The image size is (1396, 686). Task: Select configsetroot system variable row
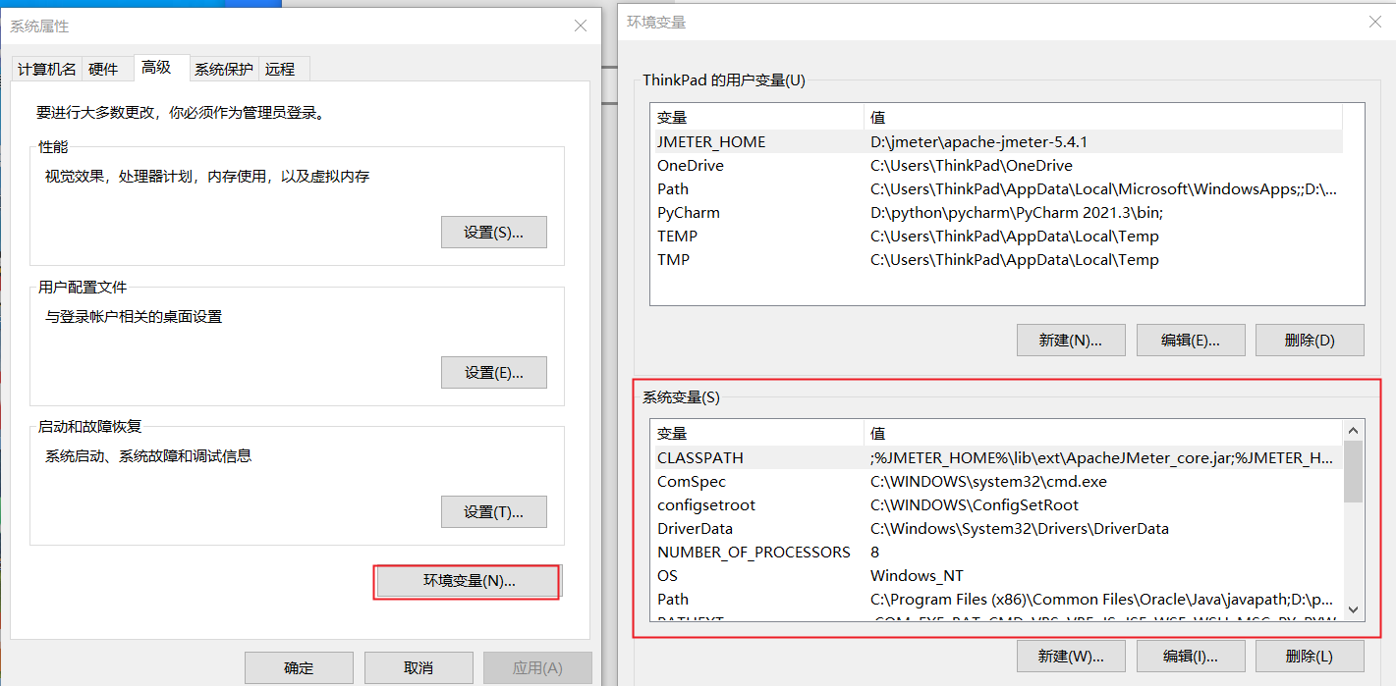click(998, 504)
